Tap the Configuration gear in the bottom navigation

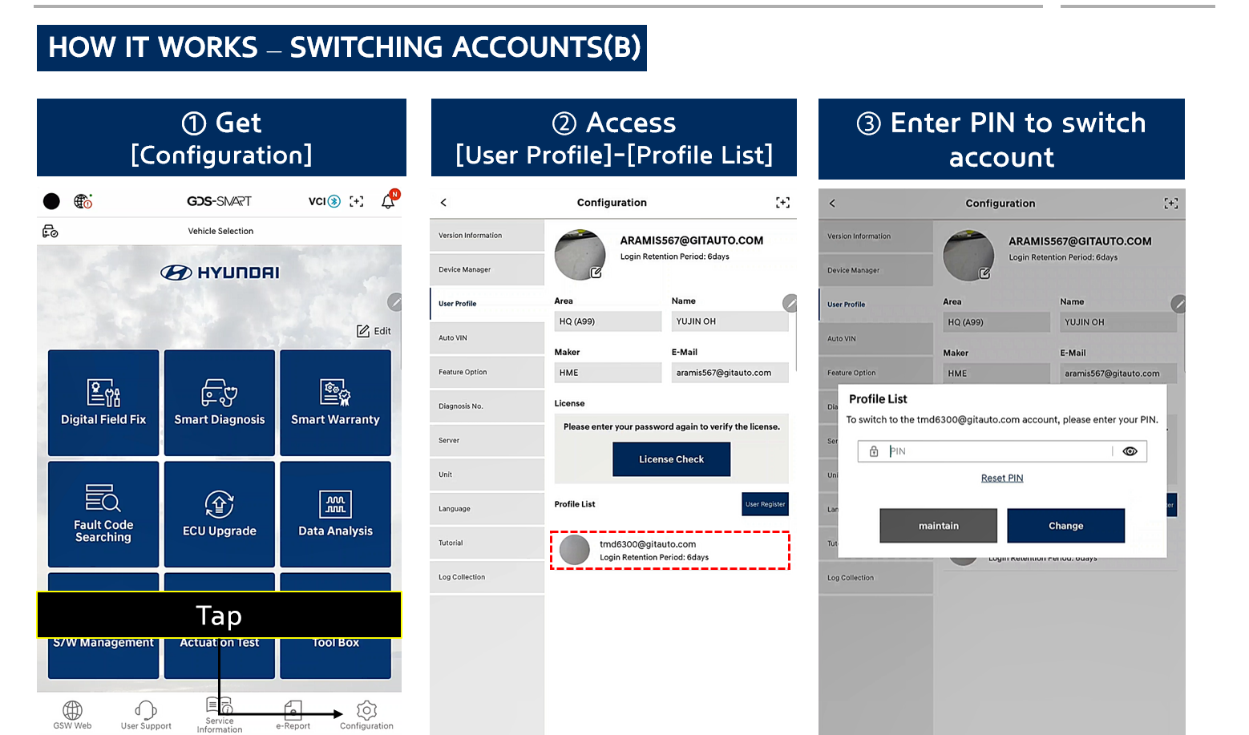point(366,715)
